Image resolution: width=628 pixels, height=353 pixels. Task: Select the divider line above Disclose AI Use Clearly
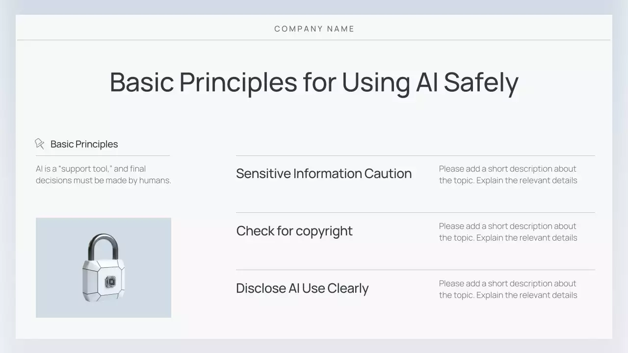(x=415, y=270)
